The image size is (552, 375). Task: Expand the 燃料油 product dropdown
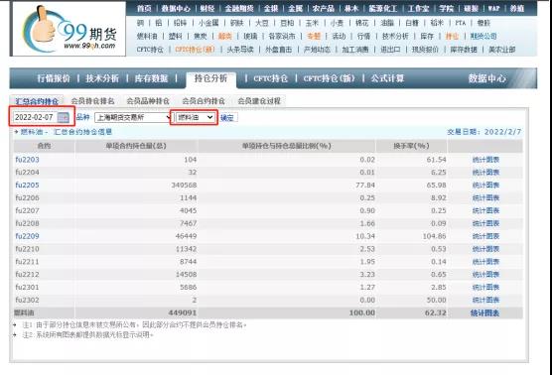click(x=195, y=117)
